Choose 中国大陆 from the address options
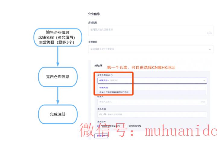This screenshot has height=142, width=222. click(103, 88)
